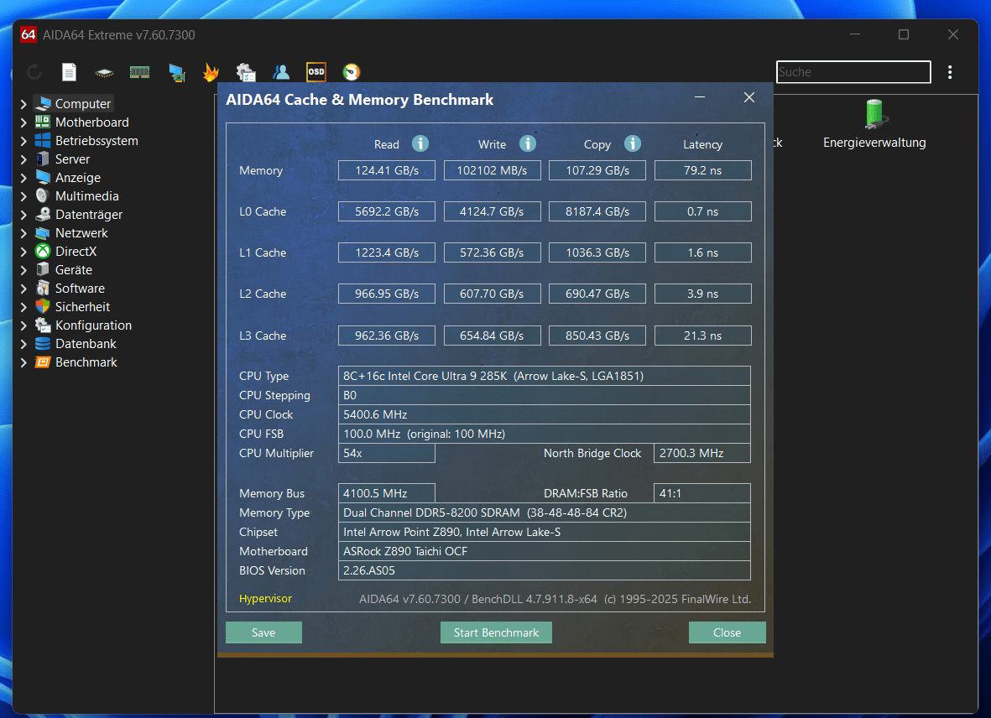Click Start Benchmark button
Image resolution: width=991 pixels, height=718 pixels.
pos(496,632)
